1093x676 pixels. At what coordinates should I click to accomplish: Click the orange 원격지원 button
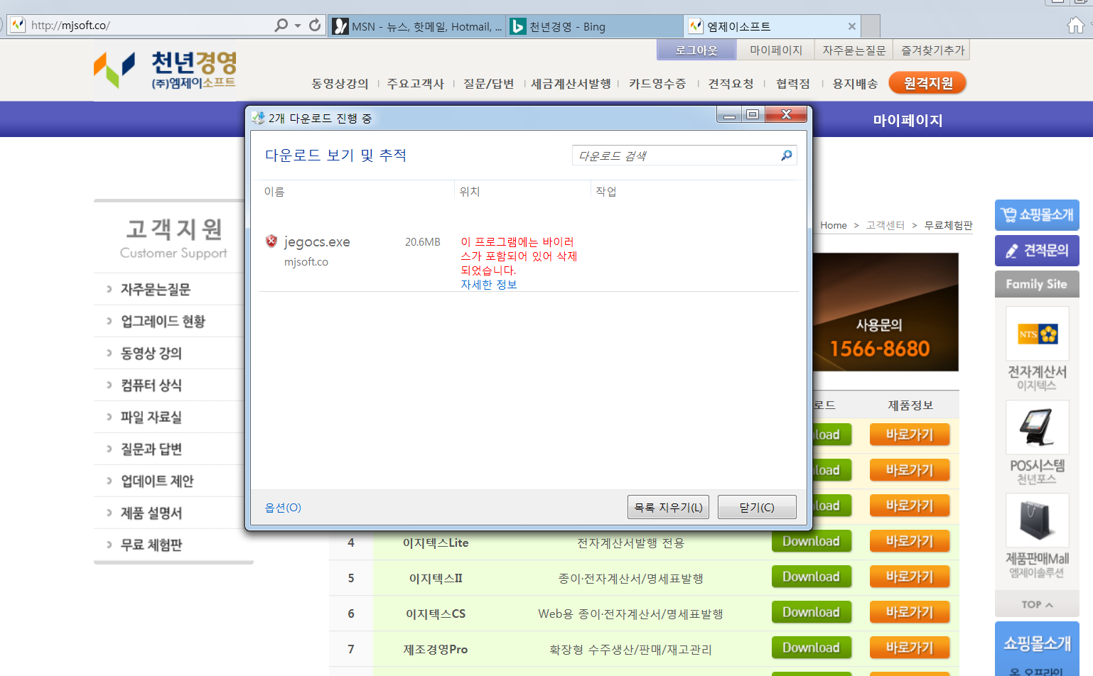927,83
